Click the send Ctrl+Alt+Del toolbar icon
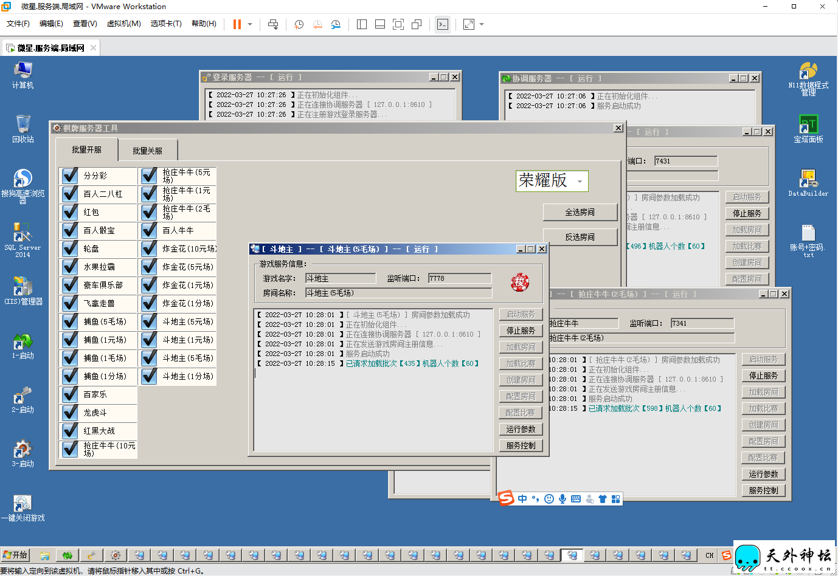Image resolution: width=838 pixels, height=576 pixels. click(273, 24)
